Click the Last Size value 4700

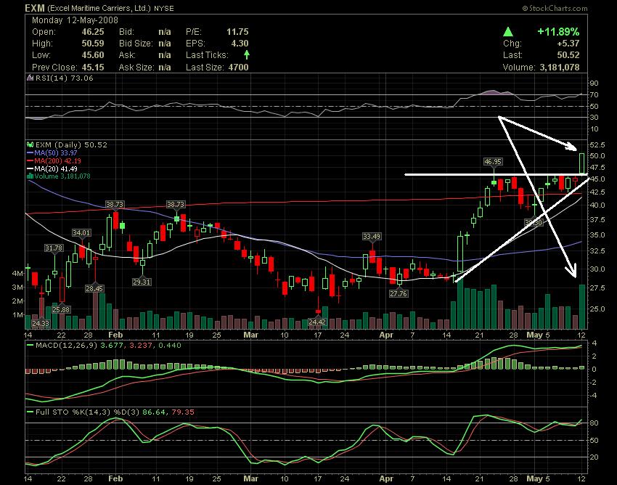pos(239,68)
